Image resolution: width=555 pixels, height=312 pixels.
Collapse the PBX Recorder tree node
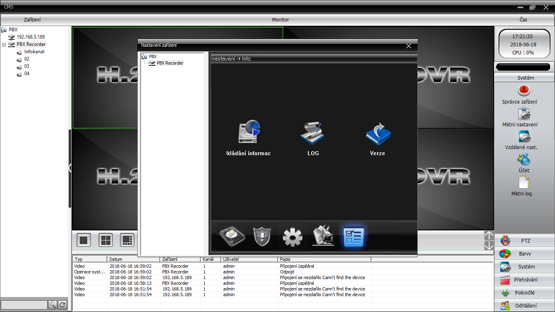tap(4, 45)
